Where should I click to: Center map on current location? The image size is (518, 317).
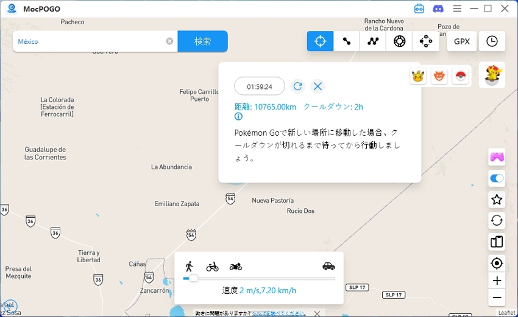coord(497,263)
